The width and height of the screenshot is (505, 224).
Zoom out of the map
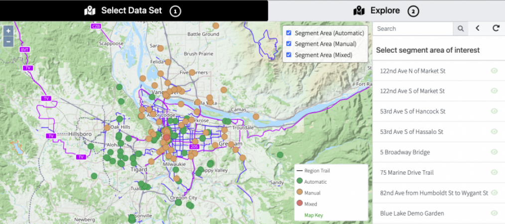point(8,41)
